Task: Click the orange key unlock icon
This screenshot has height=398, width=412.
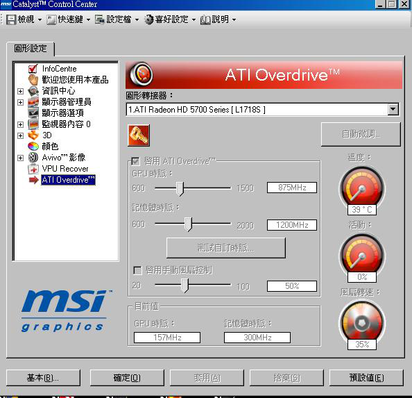Action: (139, 135)
